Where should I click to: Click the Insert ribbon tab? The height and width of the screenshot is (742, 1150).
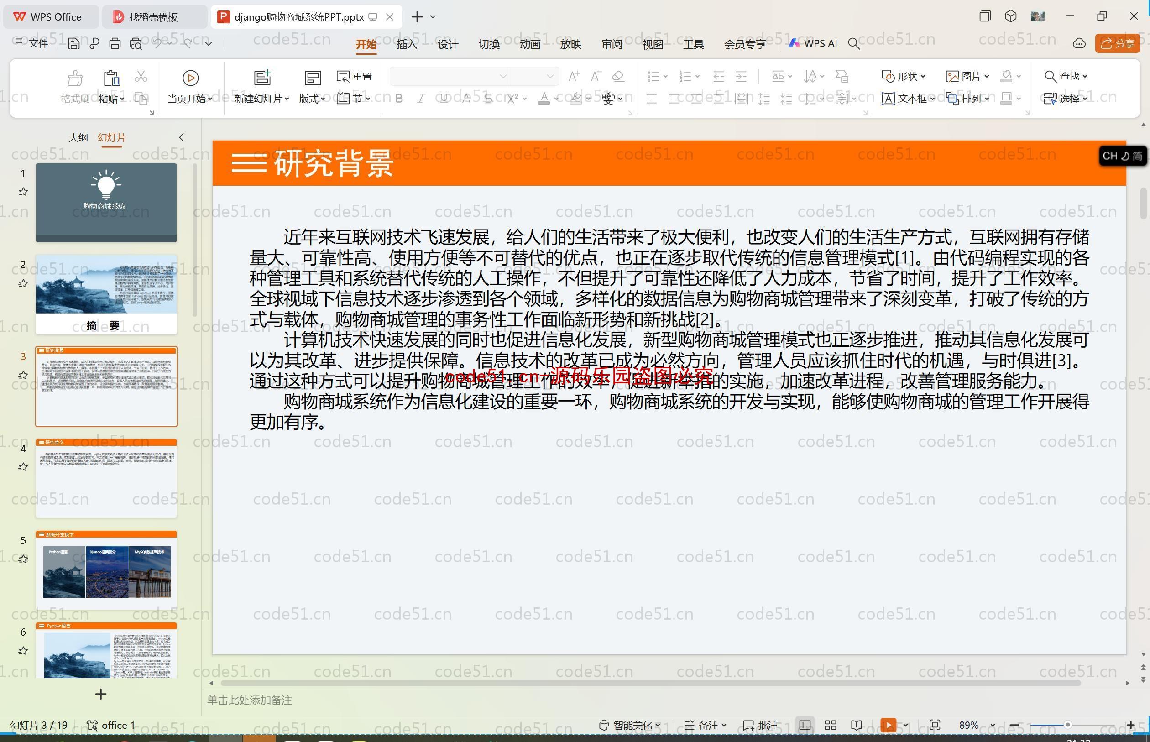point(406,44)
